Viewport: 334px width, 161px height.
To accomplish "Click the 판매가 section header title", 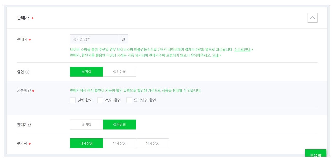I will [23, 18].
